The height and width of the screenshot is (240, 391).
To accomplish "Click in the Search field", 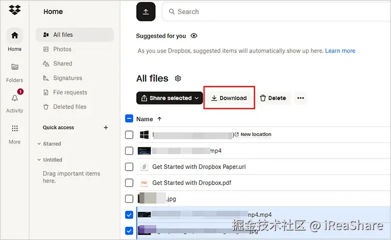I will coord(276,11).
